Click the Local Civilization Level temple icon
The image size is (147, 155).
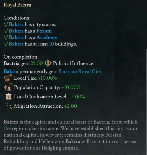coord(8,96)
